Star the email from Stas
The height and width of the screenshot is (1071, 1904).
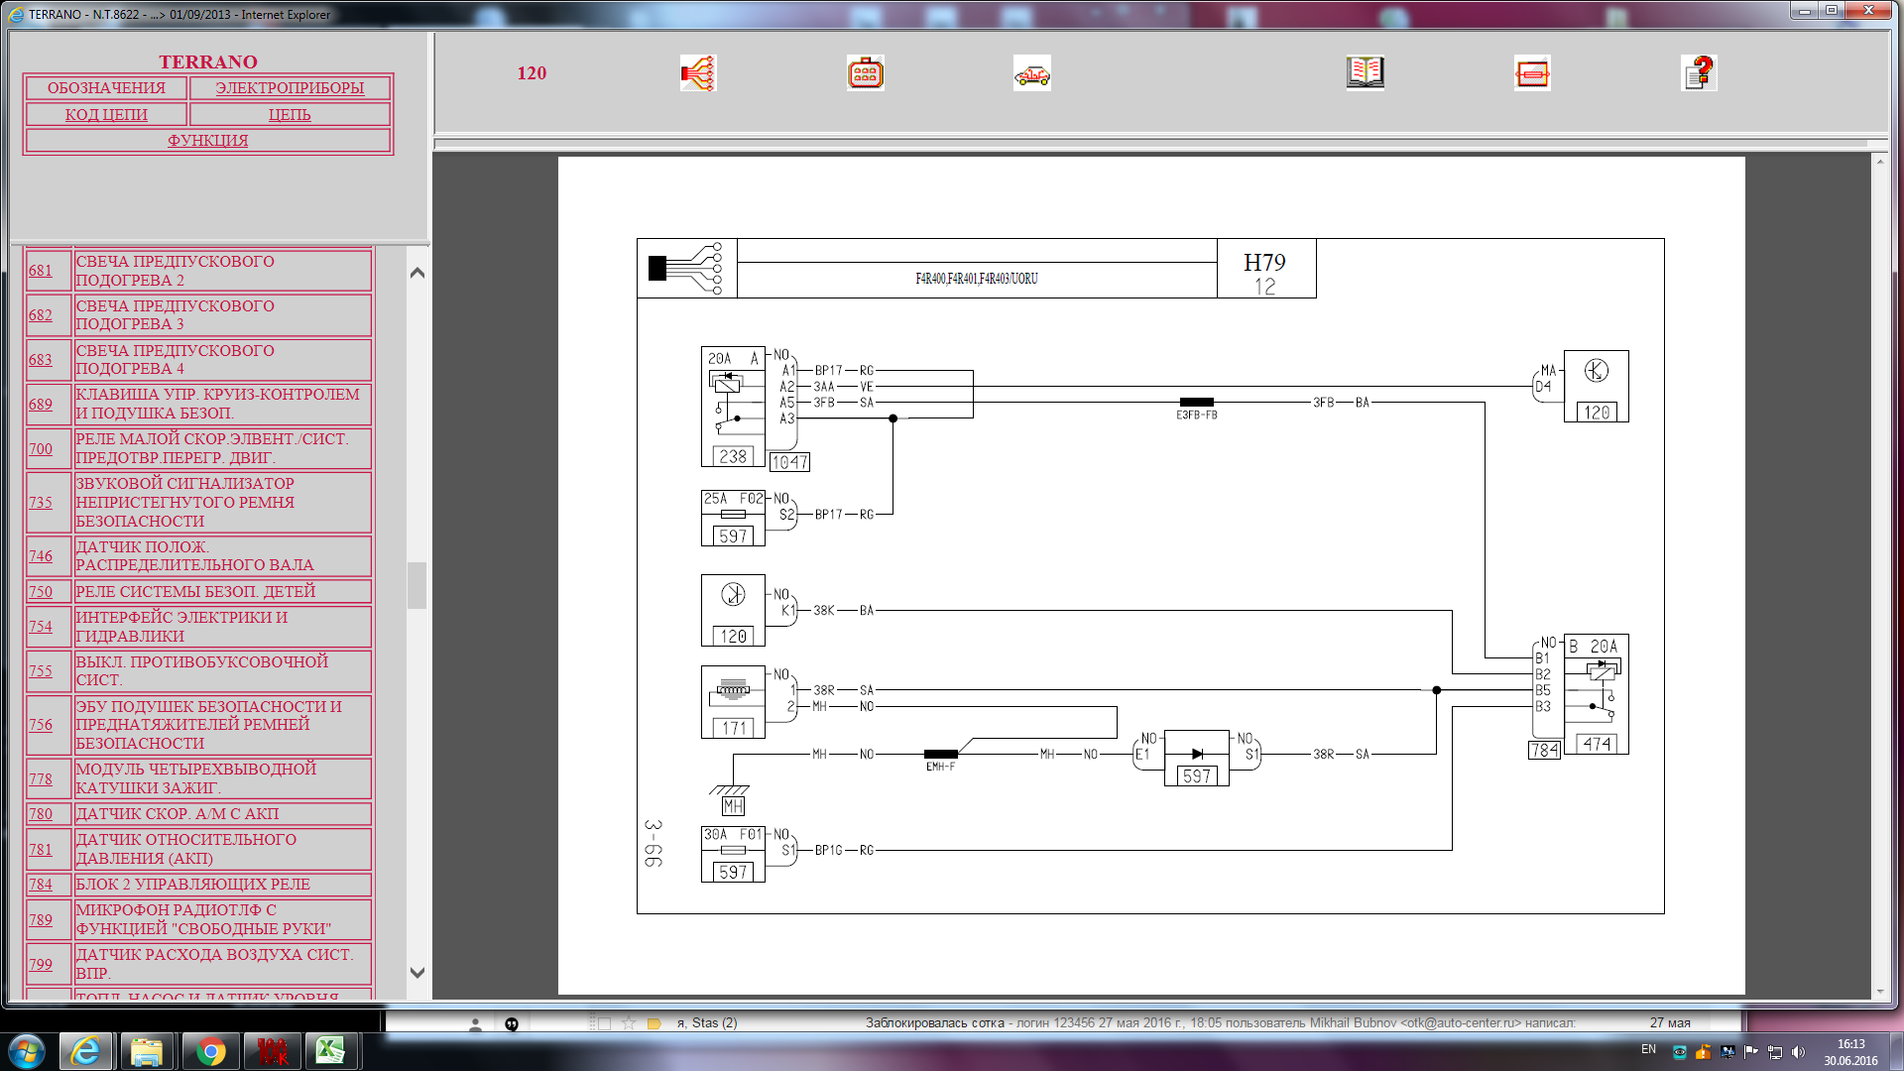(x=629, y=1023)
